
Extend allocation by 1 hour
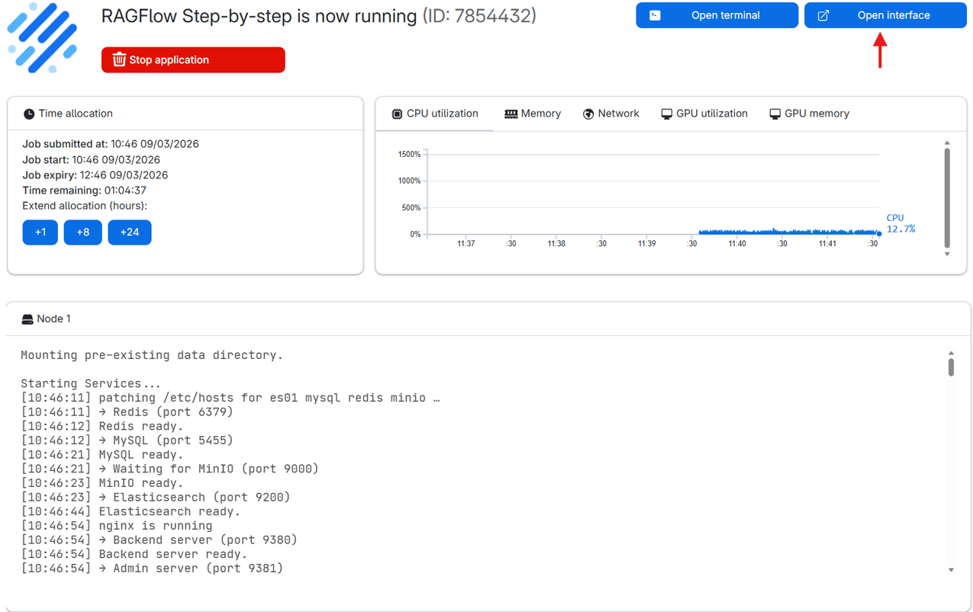click(x=40, y=232)
